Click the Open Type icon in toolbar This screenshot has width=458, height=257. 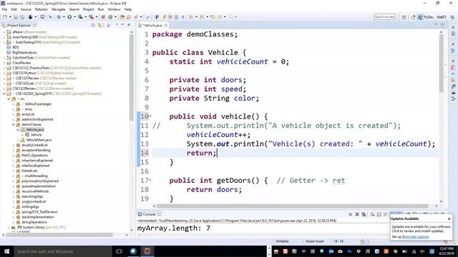coord(122,17)
